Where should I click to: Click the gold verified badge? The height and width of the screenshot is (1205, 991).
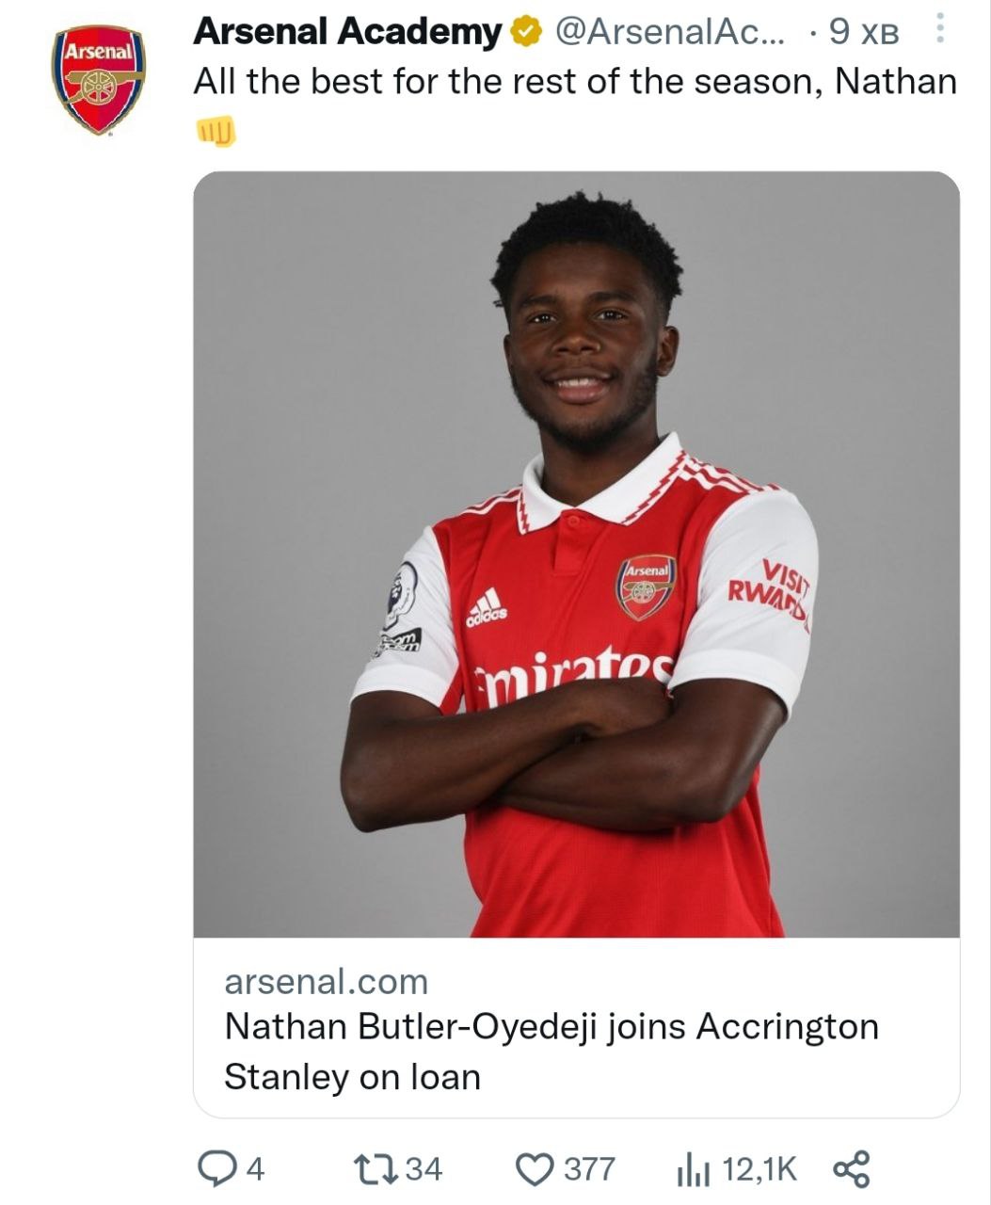[526, 33]
